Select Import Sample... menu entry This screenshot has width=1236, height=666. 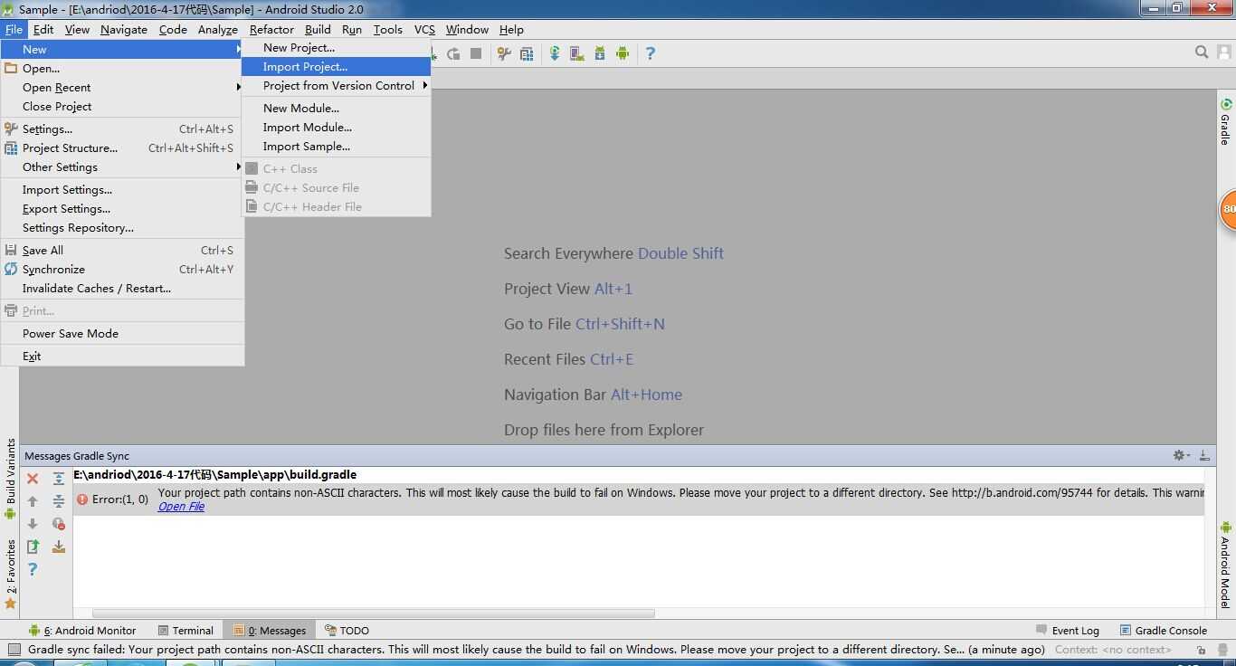coord(336,146)
